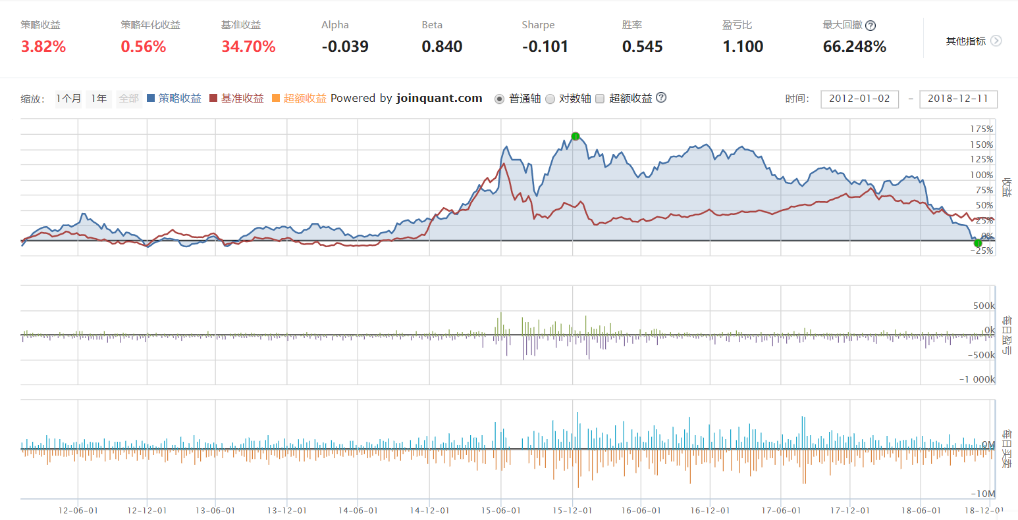Click the 基准收益 value 34.70%
Viewport: 1018px width, 520px height.
click(x=248, y=47)
